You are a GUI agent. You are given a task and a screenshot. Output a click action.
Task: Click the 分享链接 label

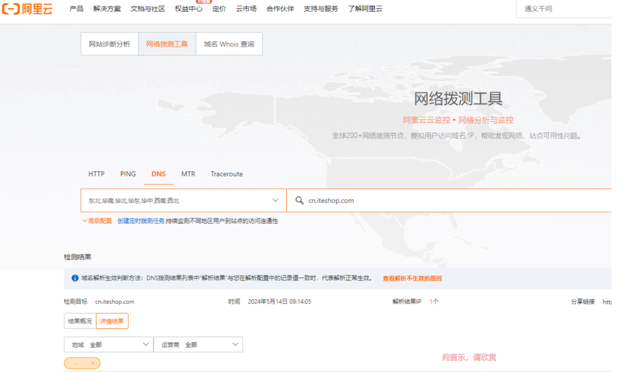coord(583,301)
